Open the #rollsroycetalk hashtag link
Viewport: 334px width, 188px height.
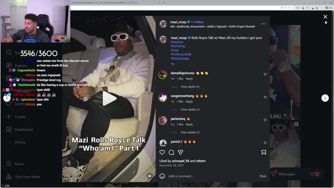pyautogui.click(x=181, y=54)
